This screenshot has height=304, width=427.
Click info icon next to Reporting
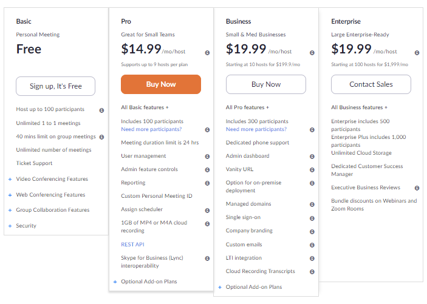207,183
